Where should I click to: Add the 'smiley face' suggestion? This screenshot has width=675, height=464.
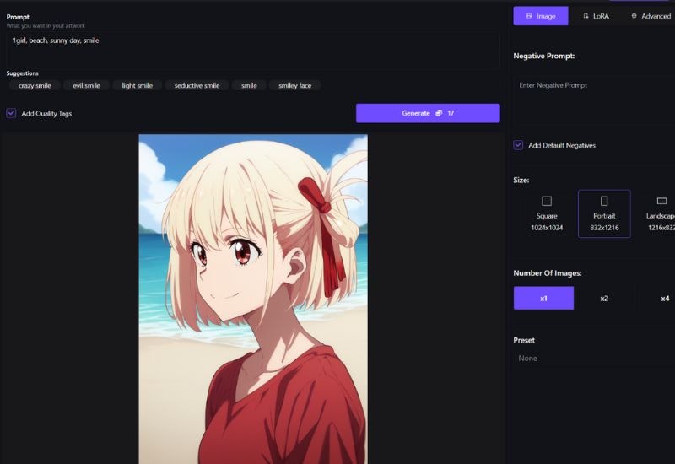pos(294,86)
